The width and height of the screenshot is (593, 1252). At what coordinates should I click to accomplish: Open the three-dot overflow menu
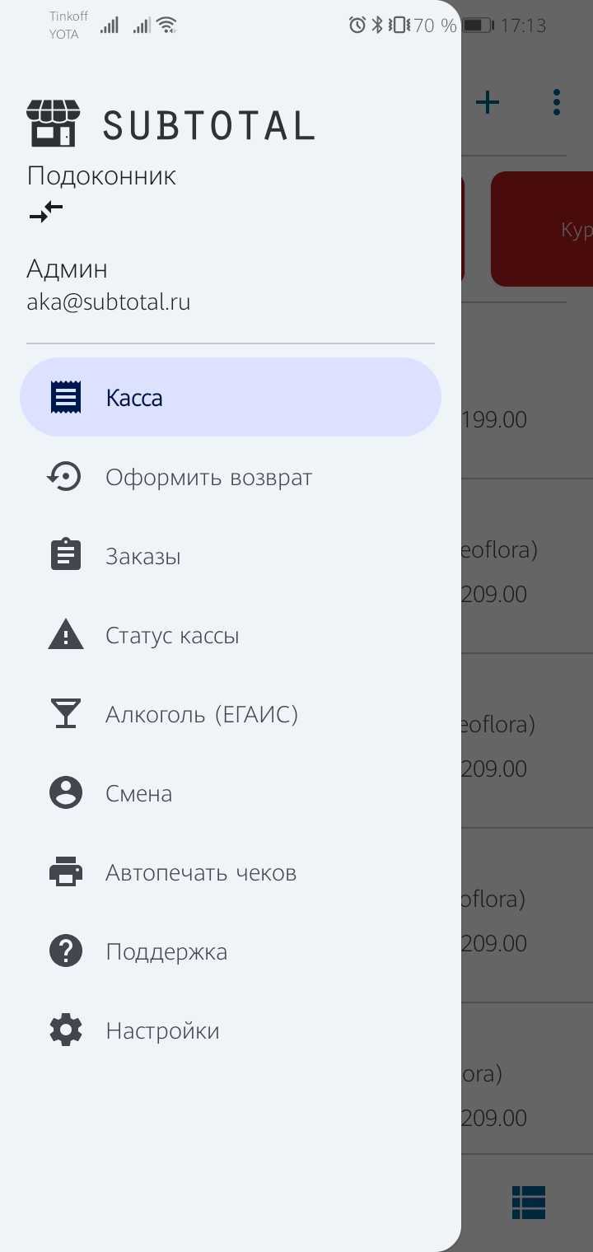(x=557, y=102)
